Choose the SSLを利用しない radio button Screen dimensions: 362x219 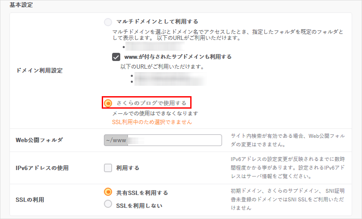click(x=108, y=205)
